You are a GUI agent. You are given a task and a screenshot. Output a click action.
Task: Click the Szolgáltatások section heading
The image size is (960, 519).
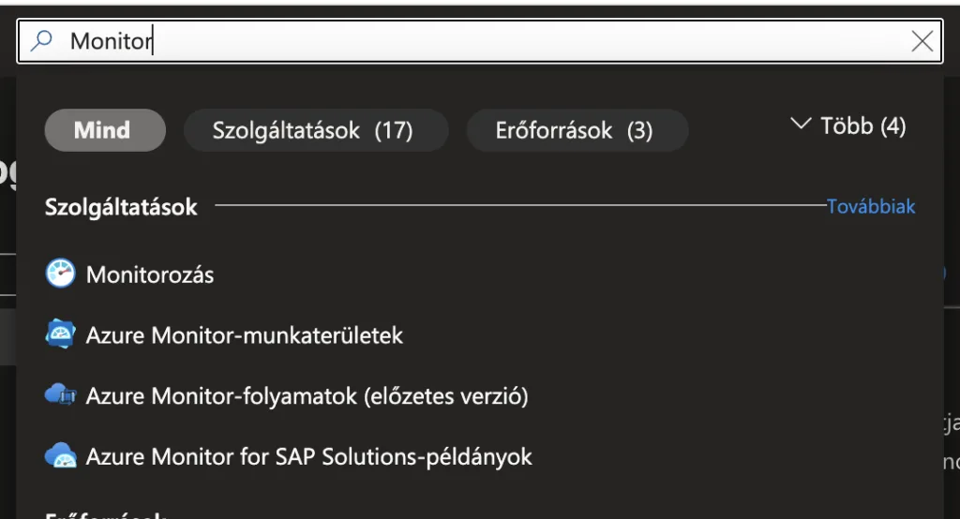tap(121, 207)
